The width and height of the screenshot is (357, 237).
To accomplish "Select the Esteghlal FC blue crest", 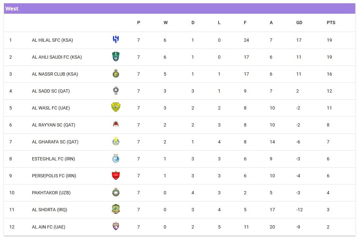I will (116, 158).
